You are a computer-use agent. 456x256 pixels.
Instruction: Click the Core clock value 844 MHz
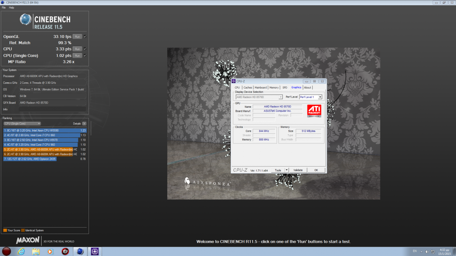click(264, 131)
